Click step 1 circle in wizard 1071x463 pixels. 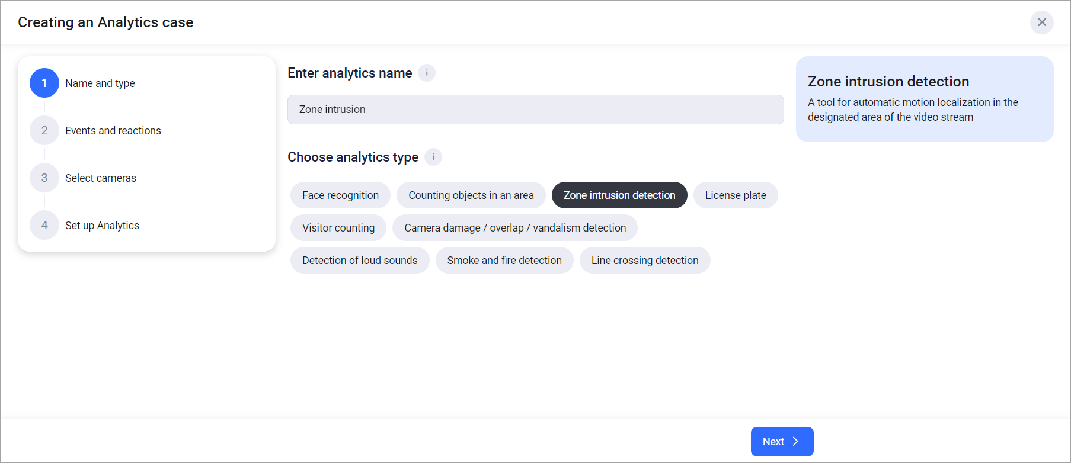44,83
